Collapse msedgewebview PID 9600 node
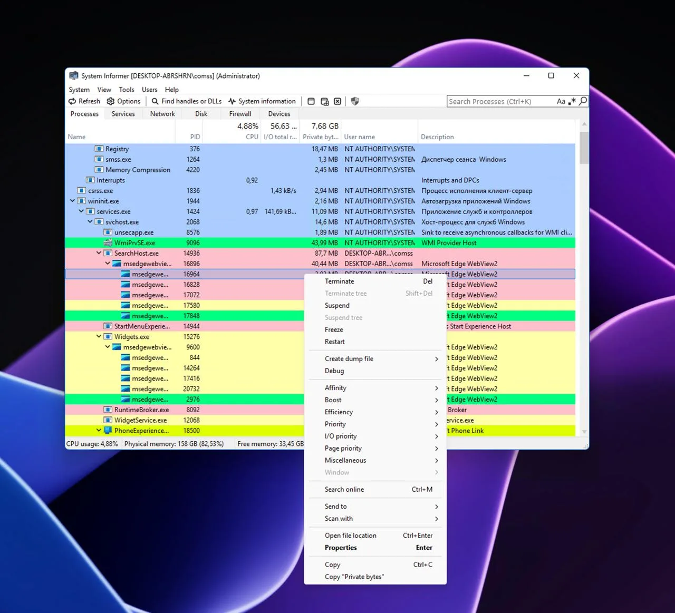 point(108,347)
